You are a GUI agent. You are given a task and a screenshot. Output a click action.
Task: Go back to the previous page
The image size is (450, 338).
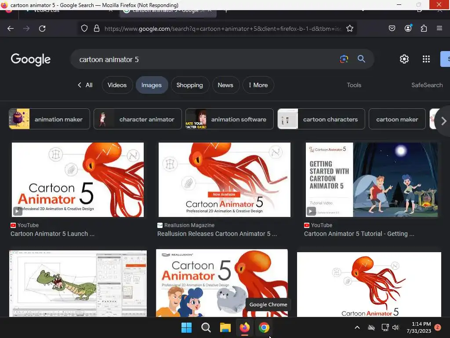[11, 29]
